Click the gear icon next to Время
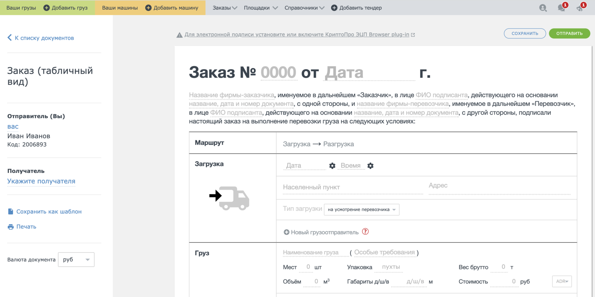 pyautogui.click(x=370, y=166)
